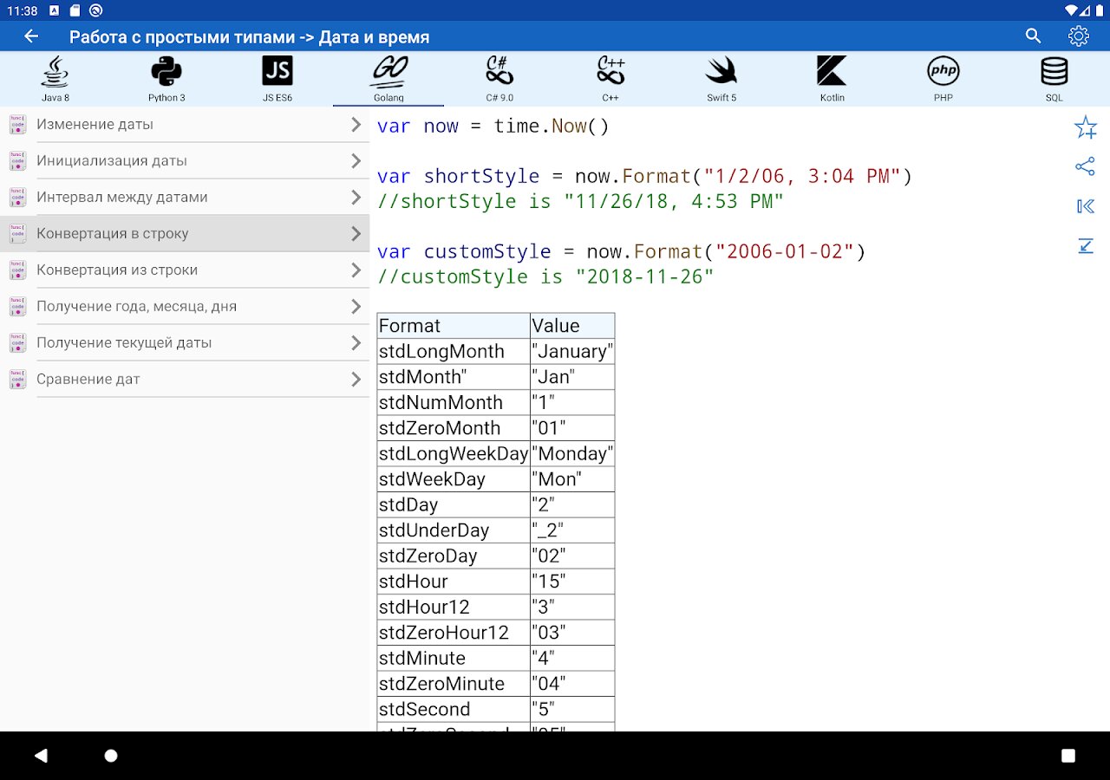Add snippet to favorites star
The image size is (1110, 780).
[x=1085, y=128]
